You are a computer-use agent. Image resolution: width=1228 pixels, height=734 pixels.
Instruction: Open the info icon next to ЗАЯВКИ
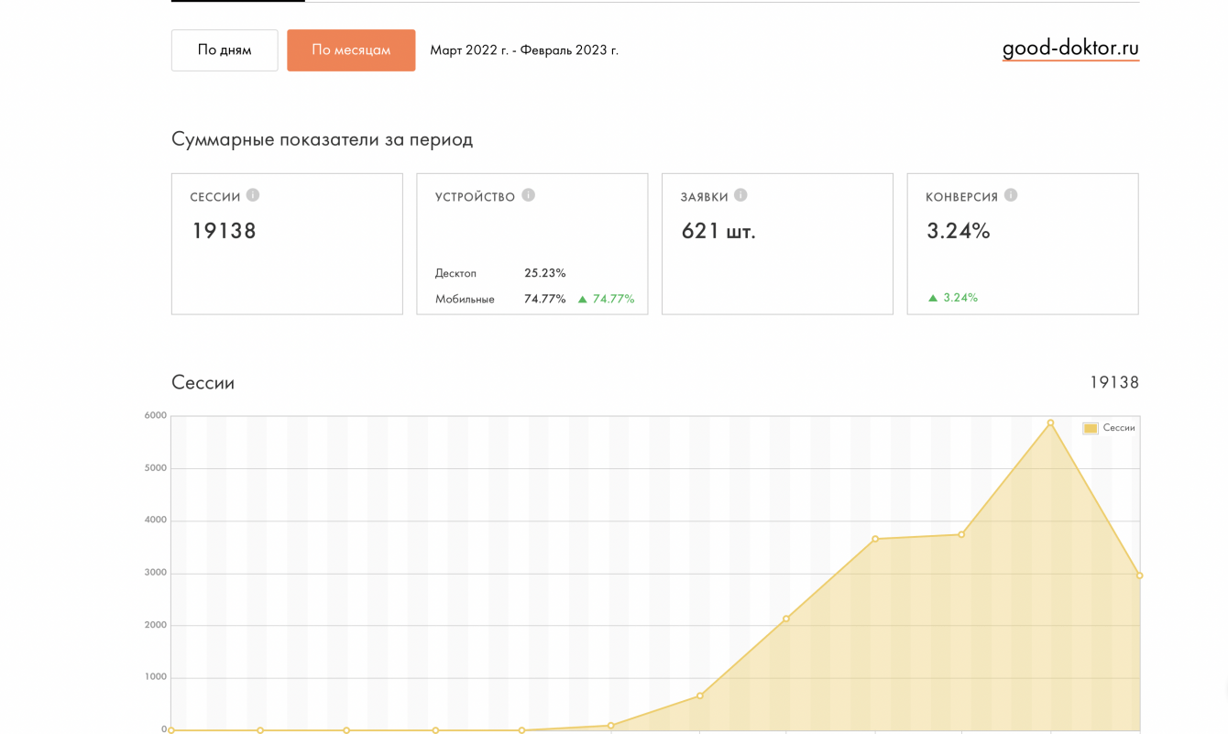pos(740,195)
